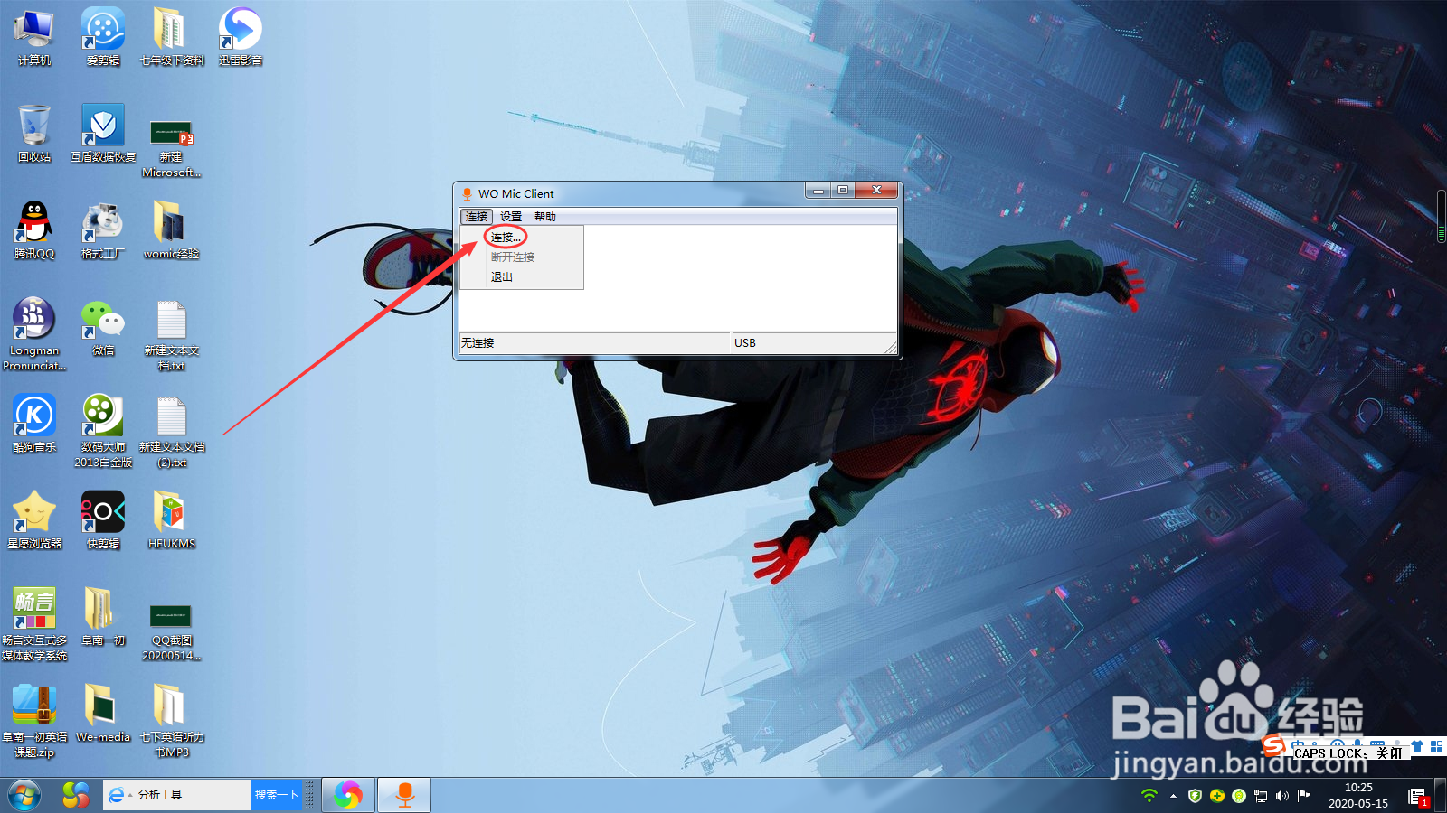
Task: Click the USB transport label in the status bar
Action: pyautogui.click(x=745, y=343)
